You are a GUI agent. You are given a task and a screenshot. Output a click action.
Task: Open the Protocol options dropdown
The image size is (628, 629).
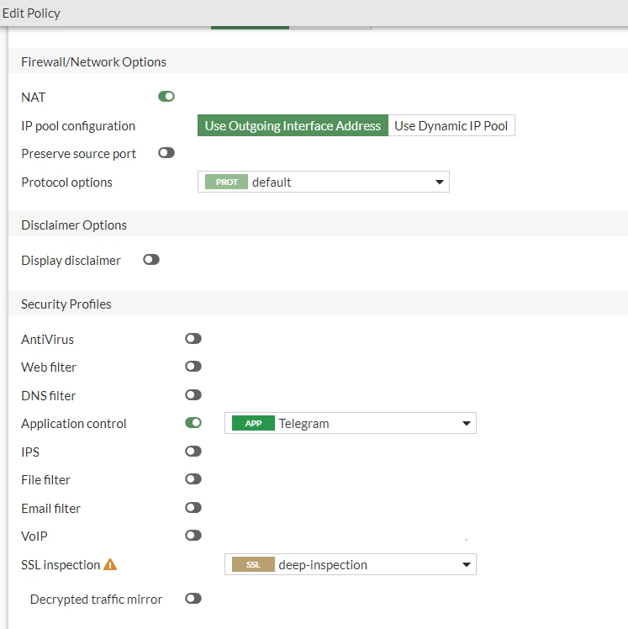click(323, 182)
